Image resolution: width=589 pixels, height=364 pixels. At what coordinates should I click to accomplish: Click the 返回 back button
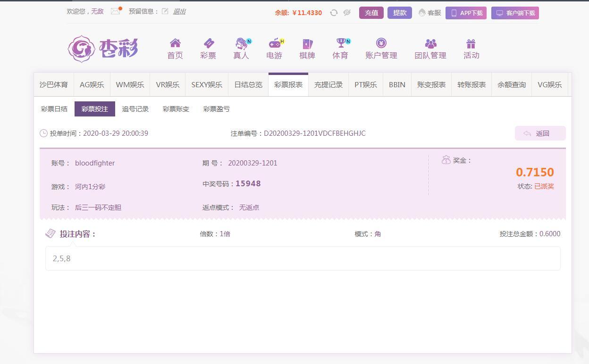click(x=540, y=133)
